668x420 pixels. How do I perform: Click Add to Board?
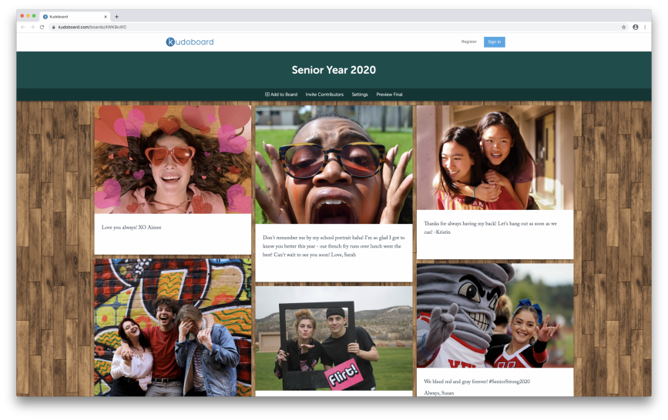click(x=281, y=95)
